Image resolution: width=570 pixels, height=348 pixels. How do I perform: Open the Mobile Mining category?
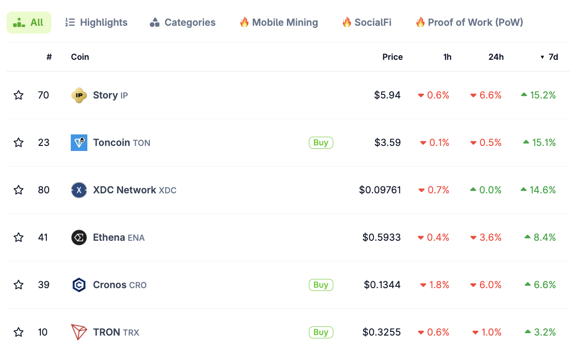pos(278,22)
